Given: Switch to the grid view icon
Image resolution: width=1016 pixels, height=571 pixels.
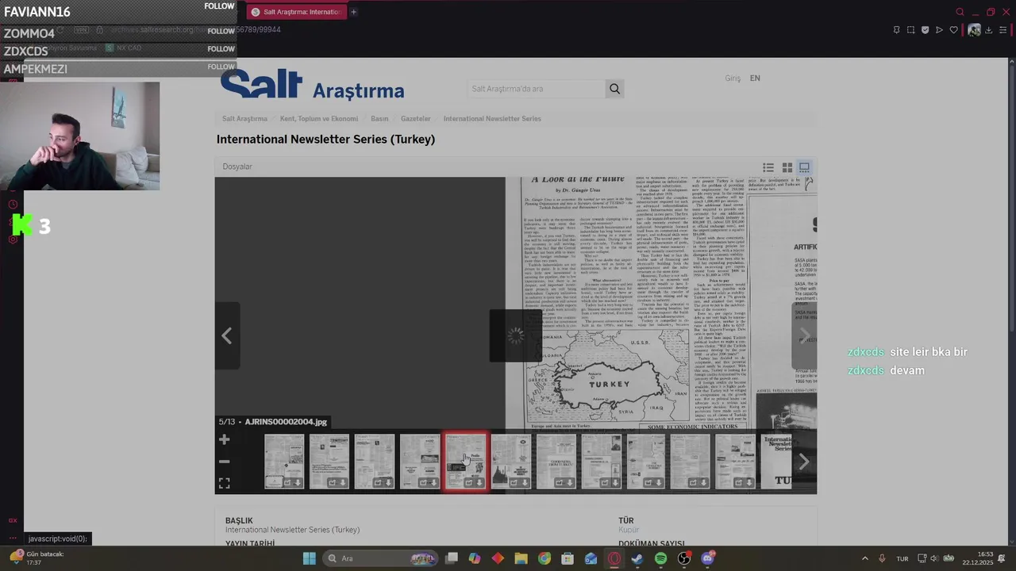Looking at the screenshot, I should click(787, 167).
